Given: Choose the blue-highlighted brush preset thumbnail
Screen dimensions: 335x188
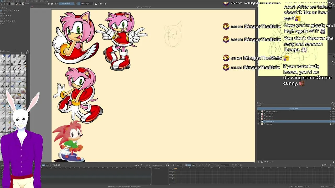Looking at the screenshot, I should click(18, 107).
